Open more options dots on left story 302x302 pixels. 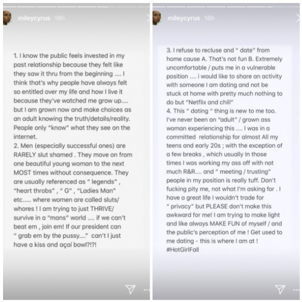(147, 290)
